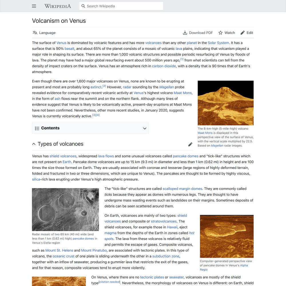Follow the silica link
The height and width of the screenshot is (286, 286).
(x=36, y=179)
